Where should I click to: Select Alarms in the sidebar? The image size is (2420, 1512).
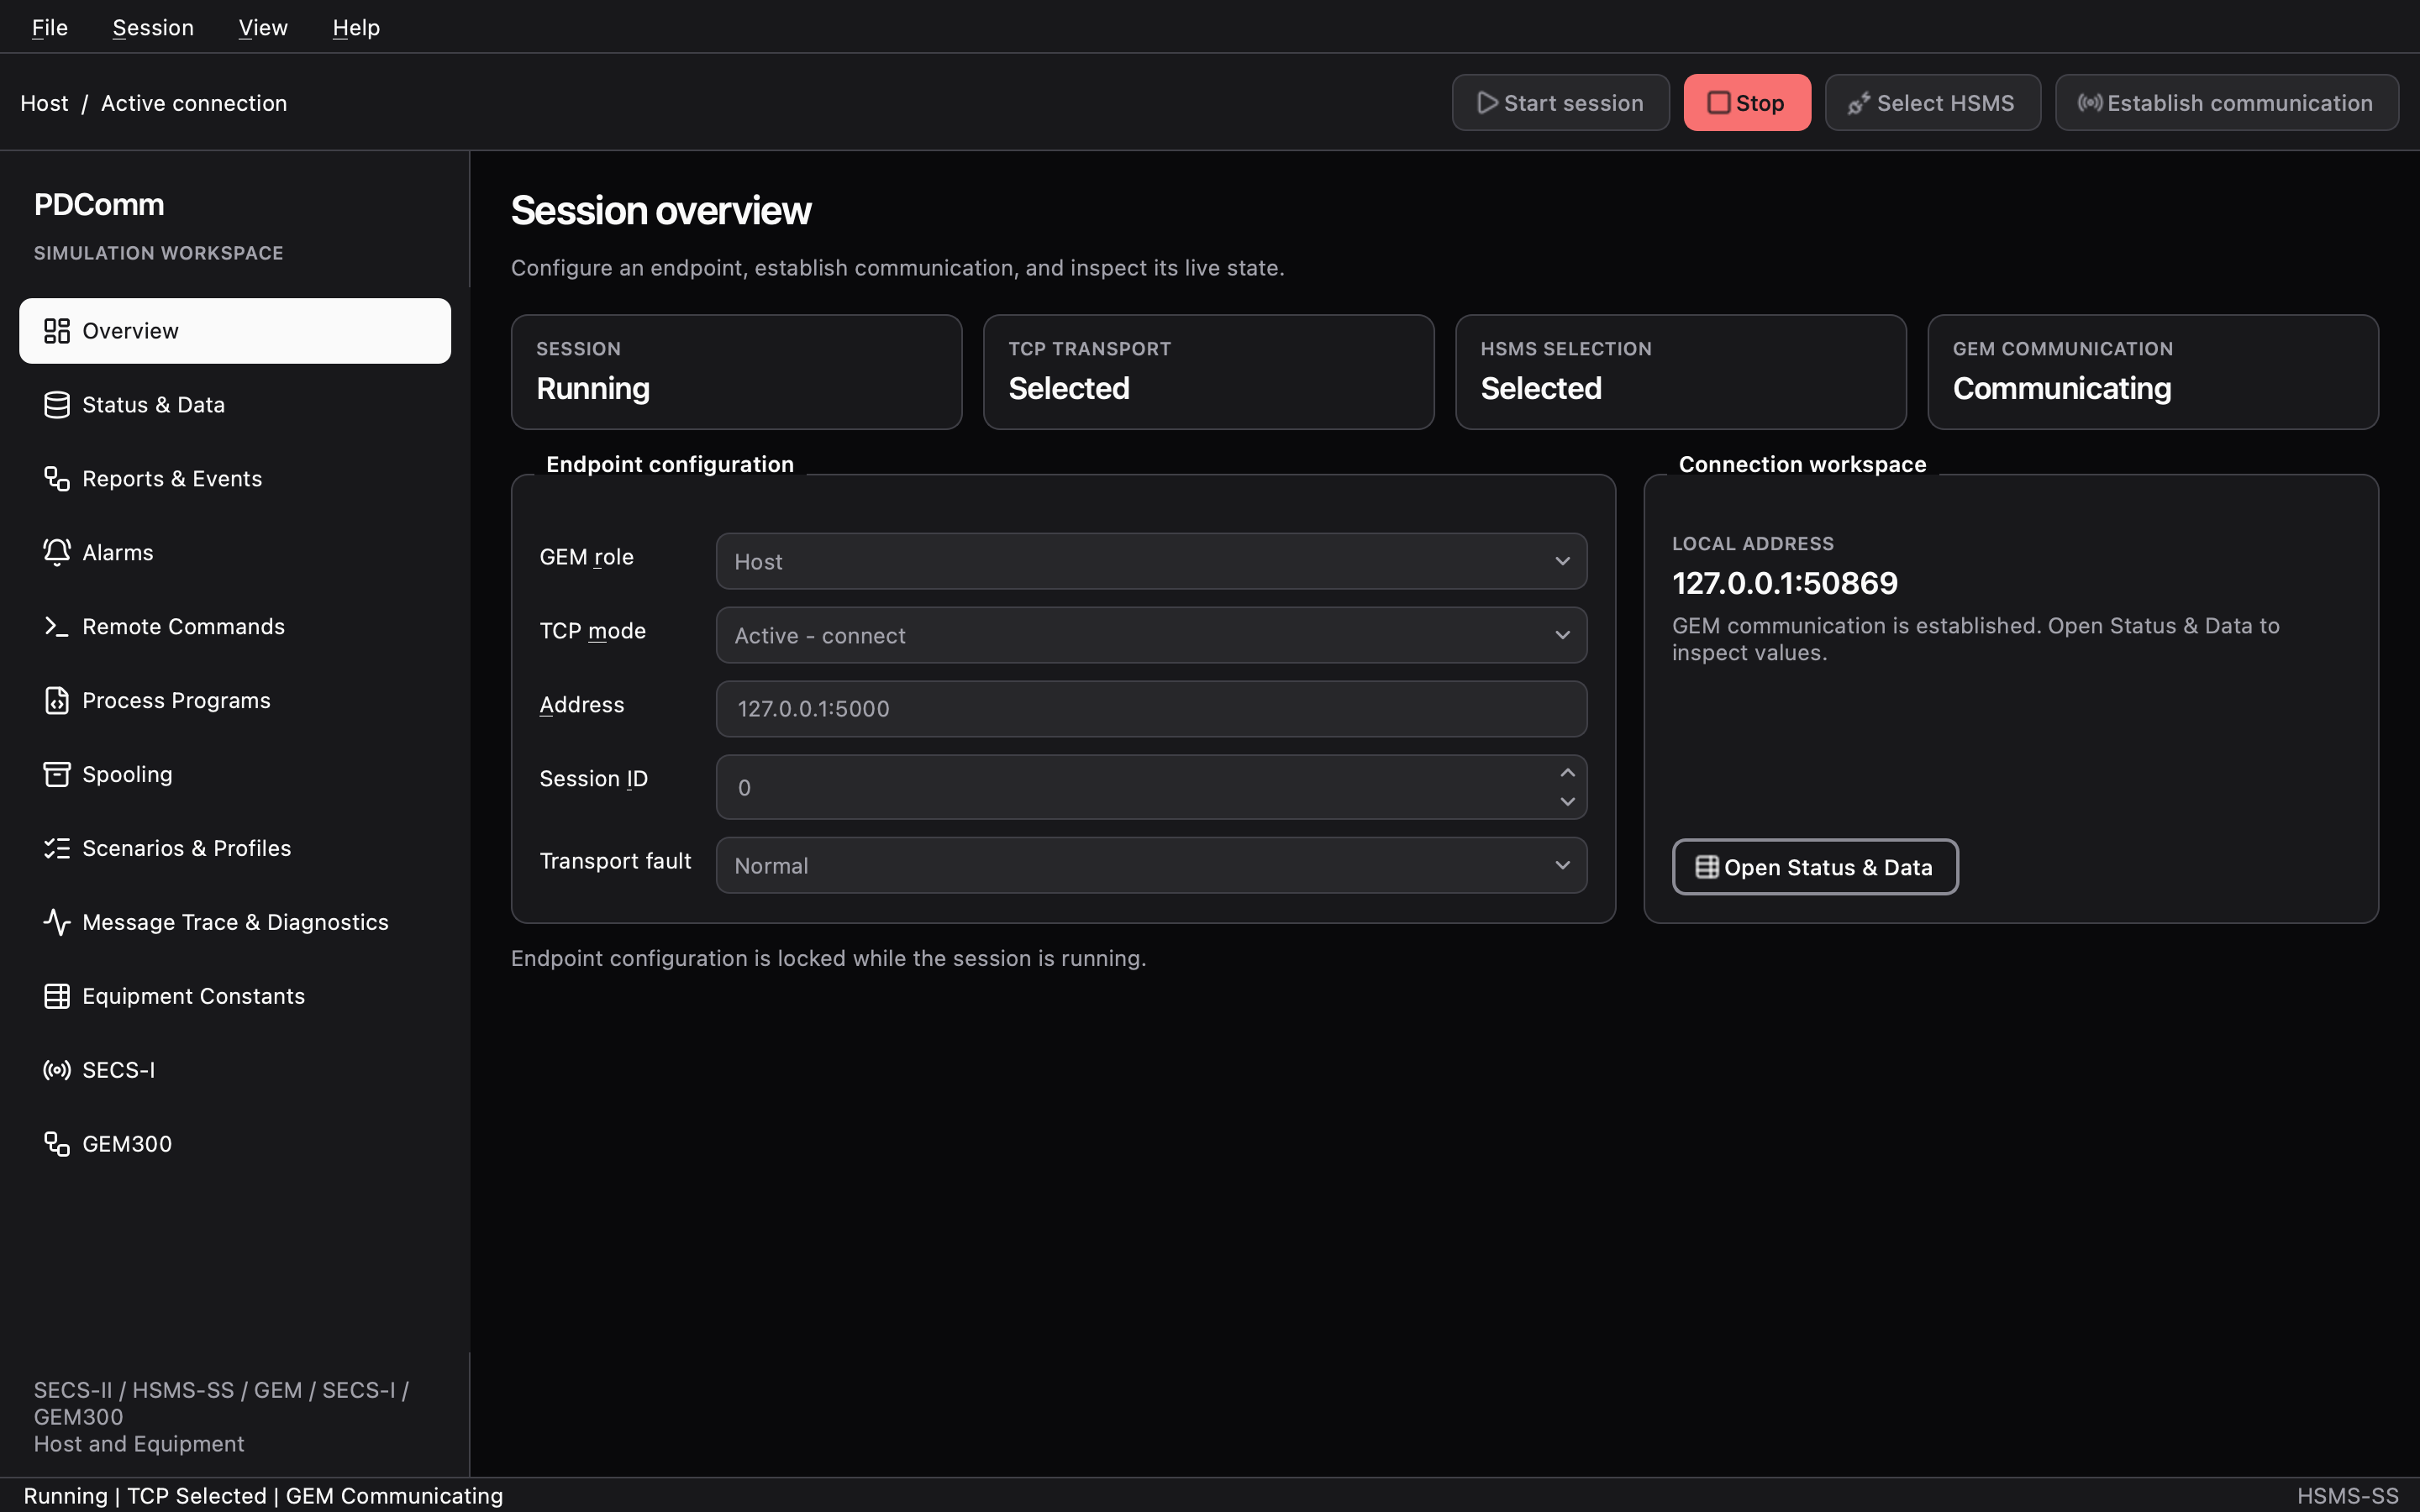pos(235,553)
